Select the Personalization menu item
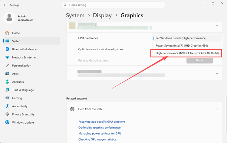Viewport: 227px width, 143px height. tap(32, 65)
